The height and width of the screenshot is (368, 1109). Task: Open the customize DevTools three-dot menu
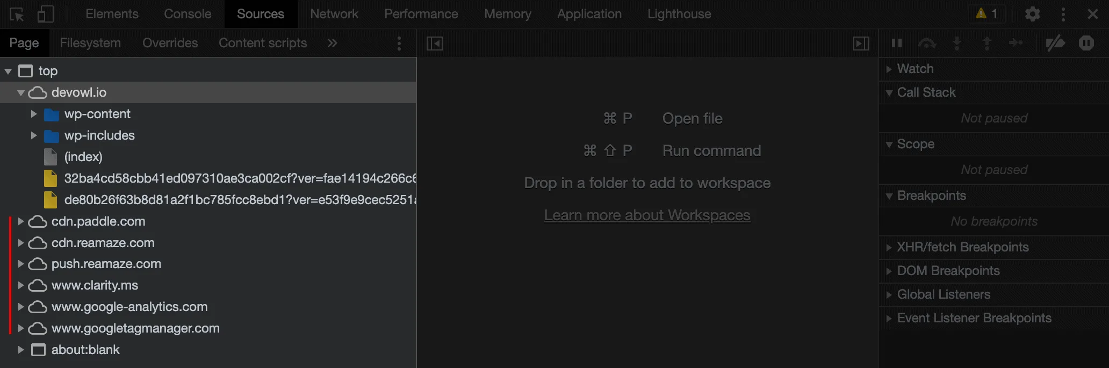click(1063, 15)
